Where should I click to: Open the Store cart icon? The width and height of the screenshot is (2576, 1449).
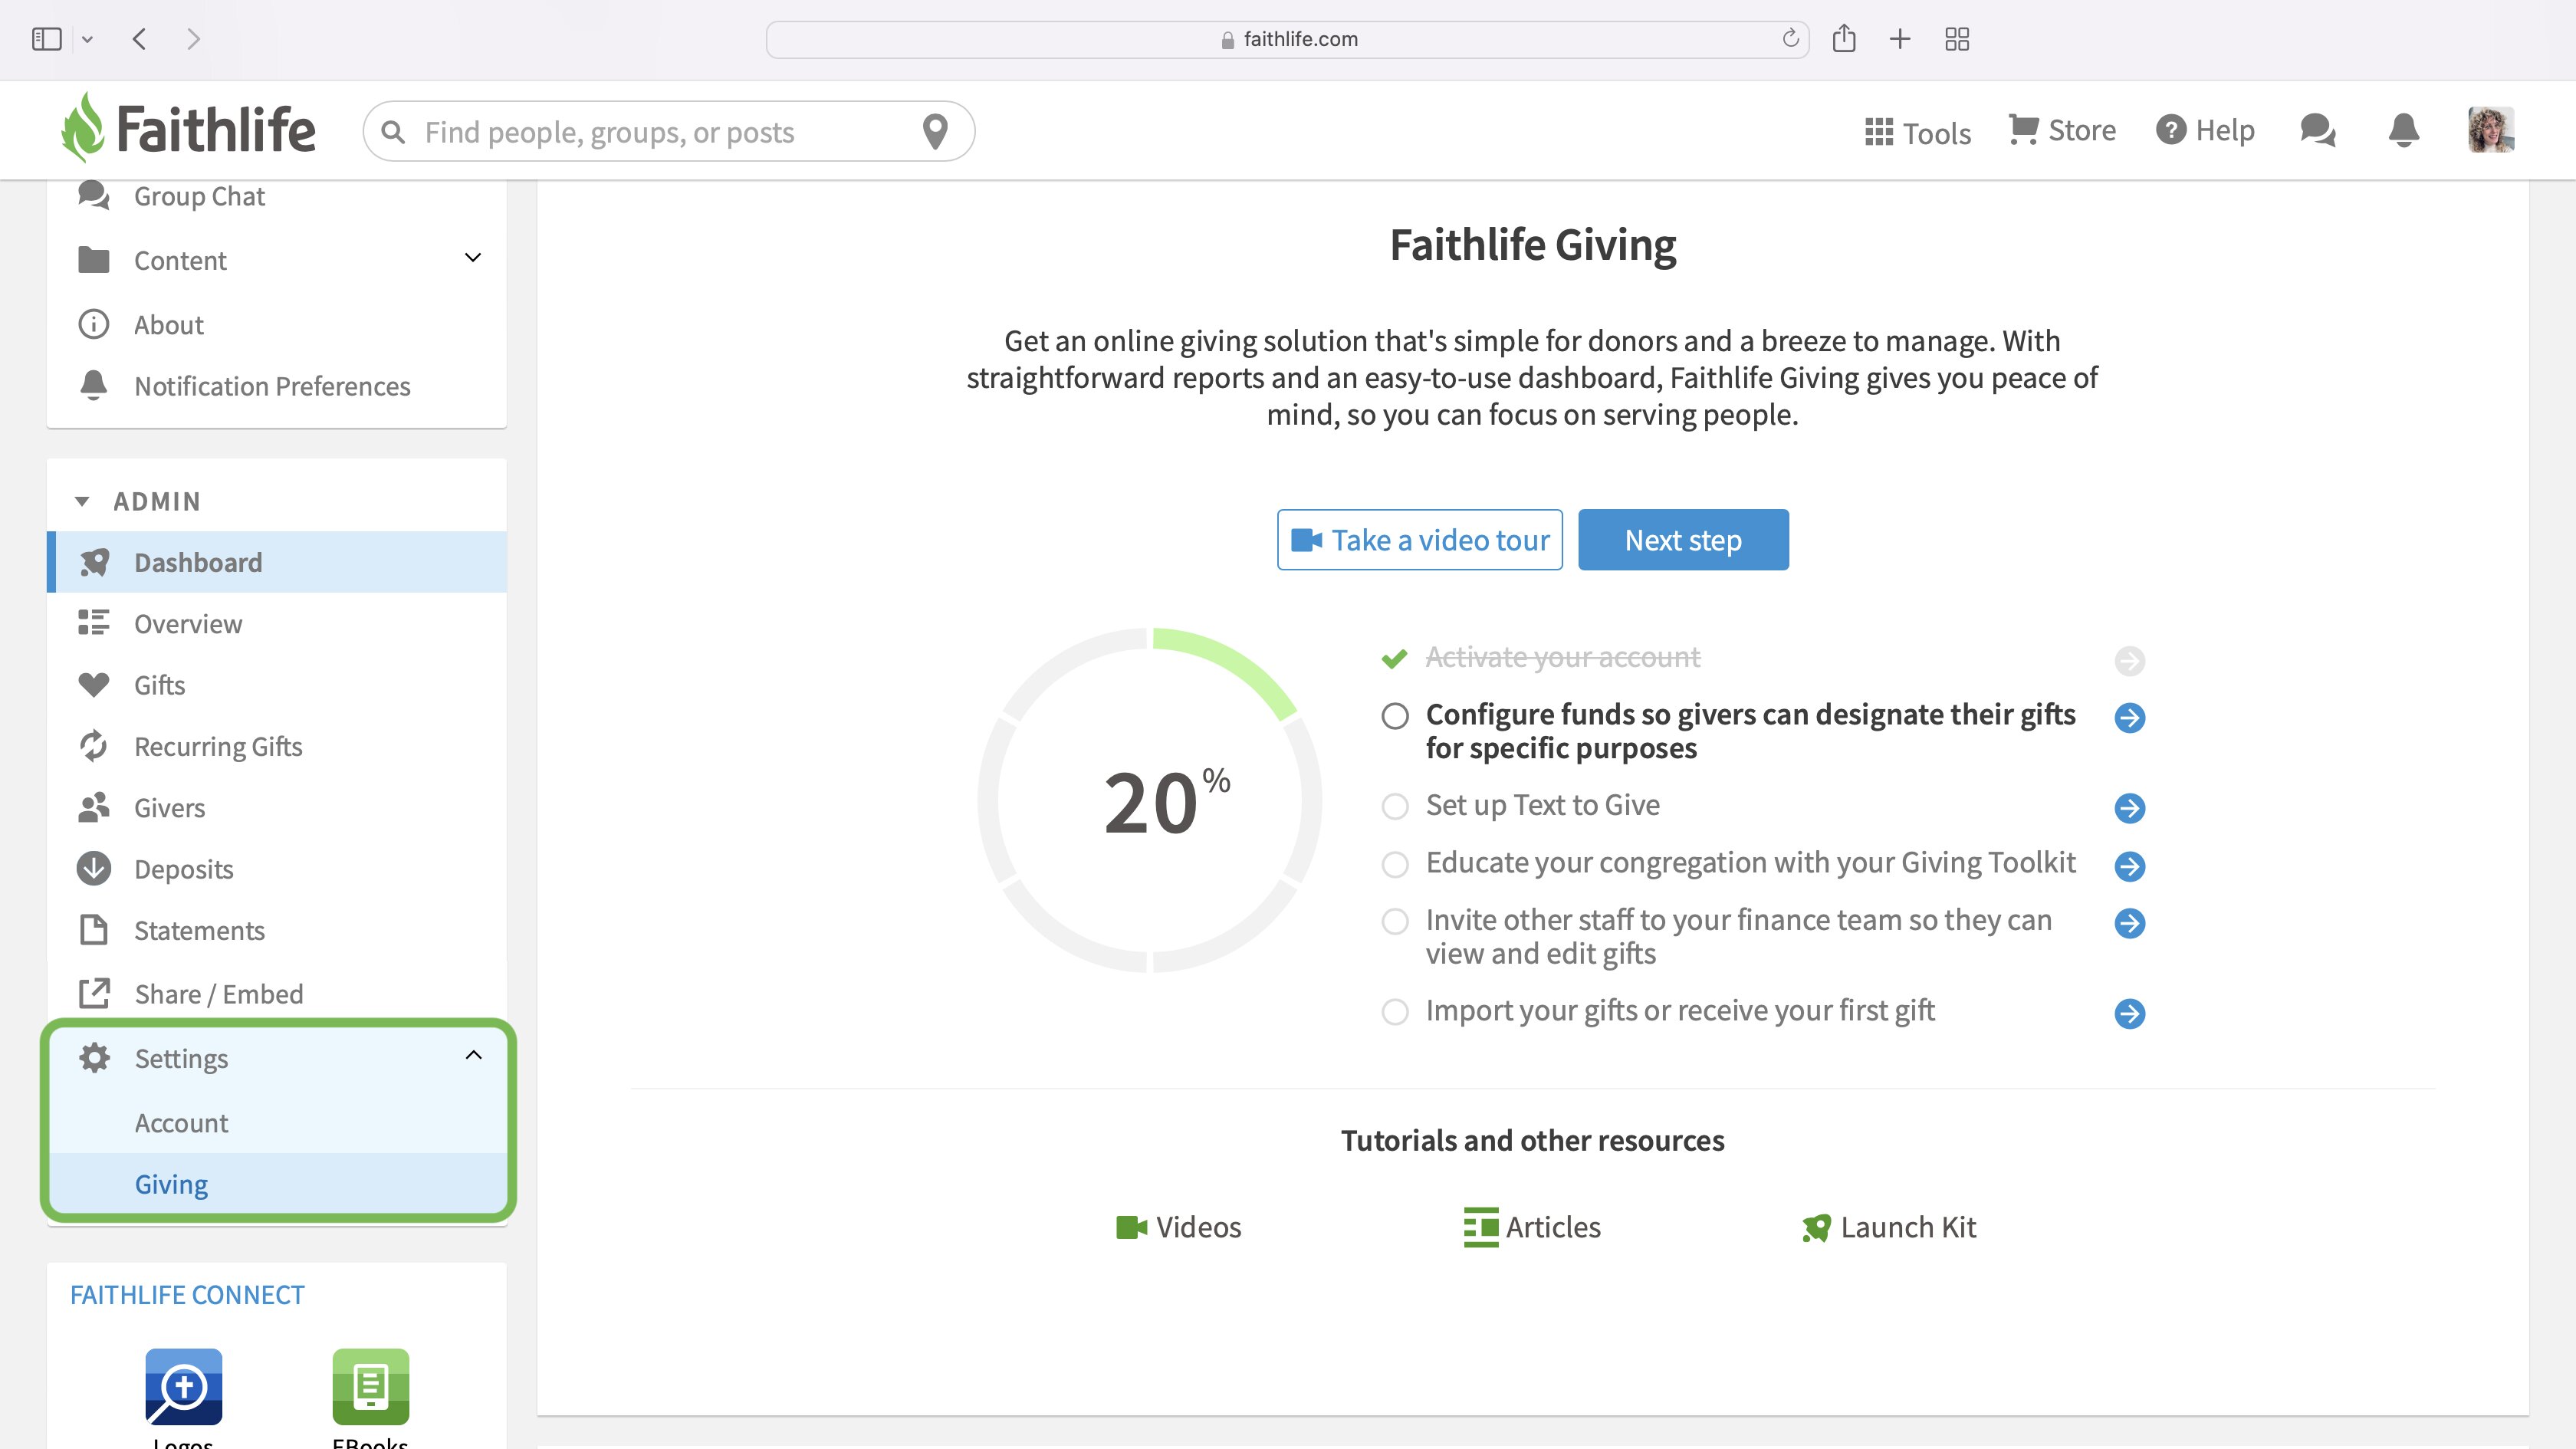(2023, 130)
